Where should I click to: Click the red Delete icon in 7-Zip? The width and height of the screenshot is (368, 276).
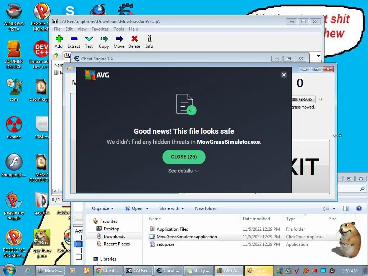[134, 39]
